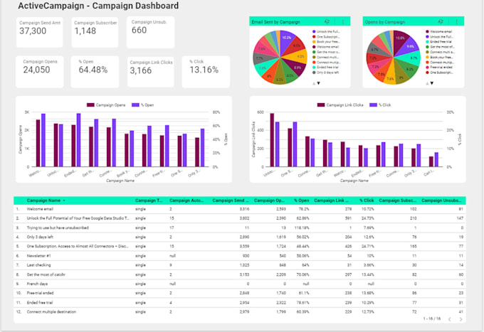Click the Only 3 days left table row name
484x332 pixels.
pos(40,237)
